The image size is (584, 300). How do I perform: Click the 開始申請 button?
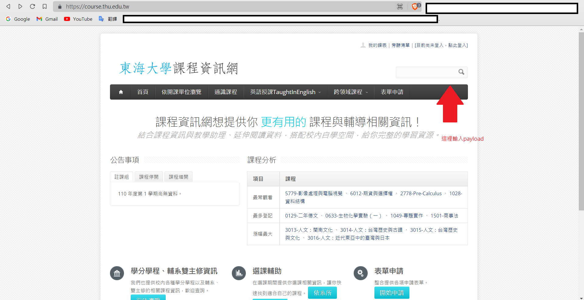[392, 293]
